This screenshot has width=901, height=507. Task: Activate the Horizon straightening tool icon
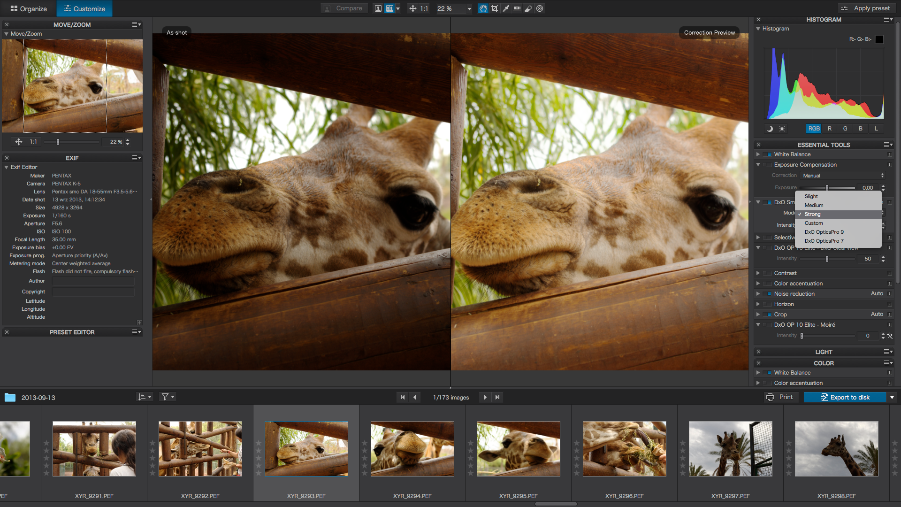(x=517, y=8)
